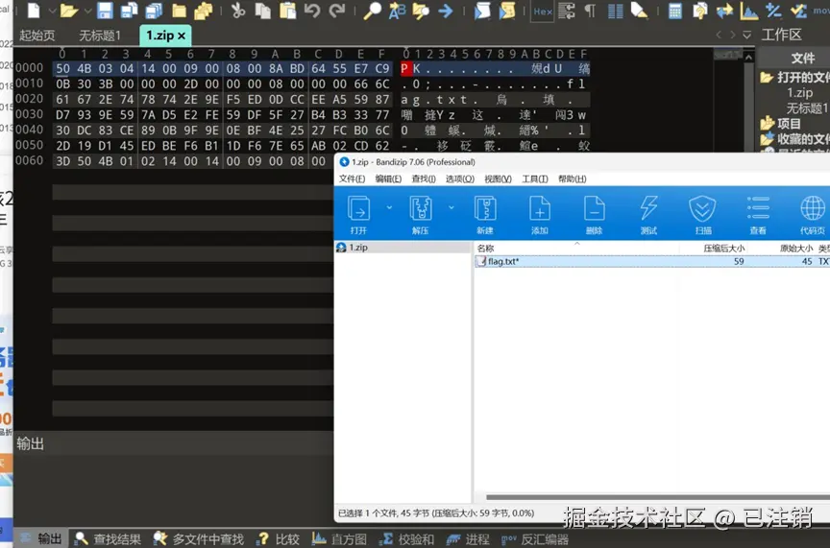Click Bandizip 代码页 globe button
The height and width of the screenshot is (548, 830).
click(813, 214)
